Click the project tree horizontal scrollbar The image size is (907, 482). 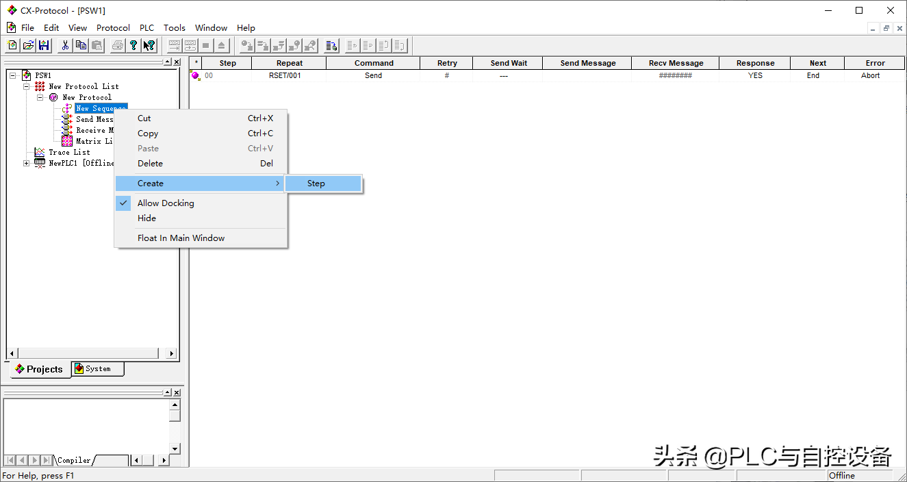click(x=89, y=353)
